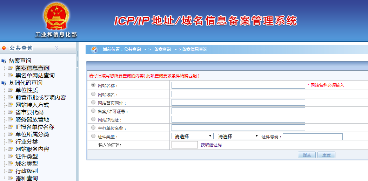Click the 输入验证码 input box
This screenshot has height=181, width=368.
(x=185, y=145)
